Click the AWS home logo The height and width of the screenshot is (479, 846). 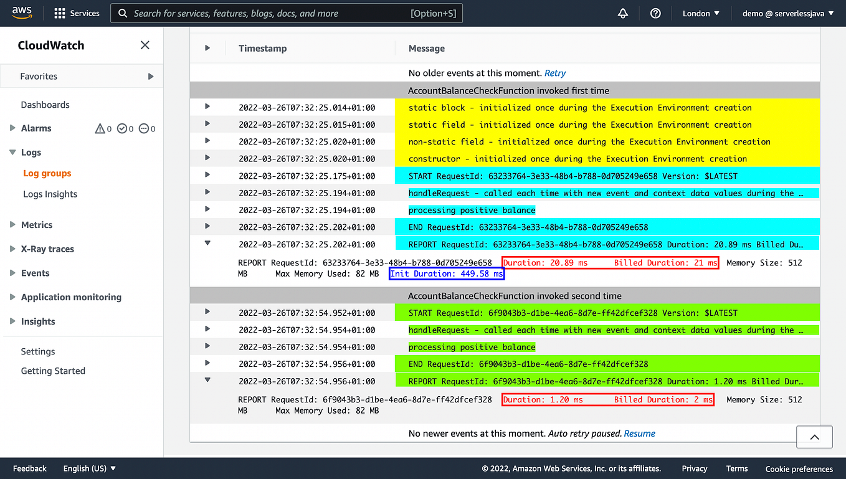pos(22,12)
